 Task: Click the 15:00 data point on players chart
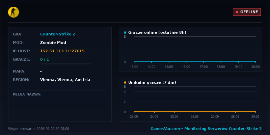tap(169, 62)
